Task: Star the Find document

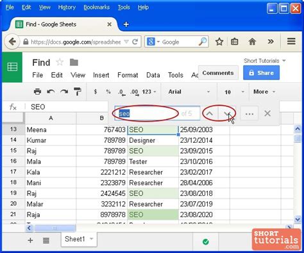Action: point(60,62)
